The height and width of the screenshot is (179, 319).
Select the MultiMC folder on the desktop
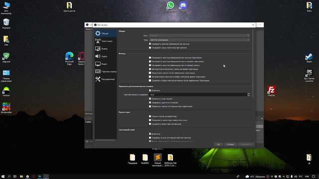coord(145,159)
